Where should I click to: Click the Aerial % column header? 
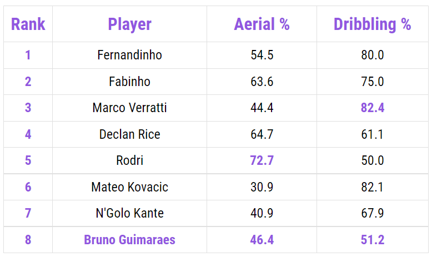pyautogui.click(x=262, y=24)
